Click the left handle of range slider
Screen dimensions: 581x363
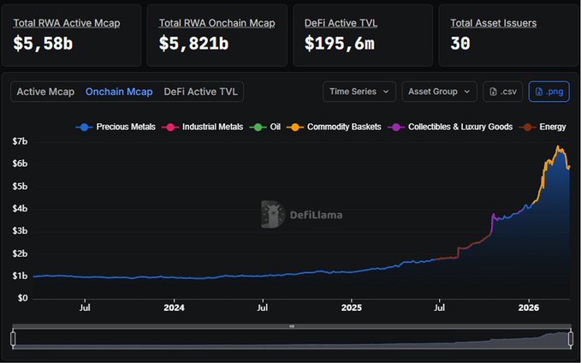(13, 339)
